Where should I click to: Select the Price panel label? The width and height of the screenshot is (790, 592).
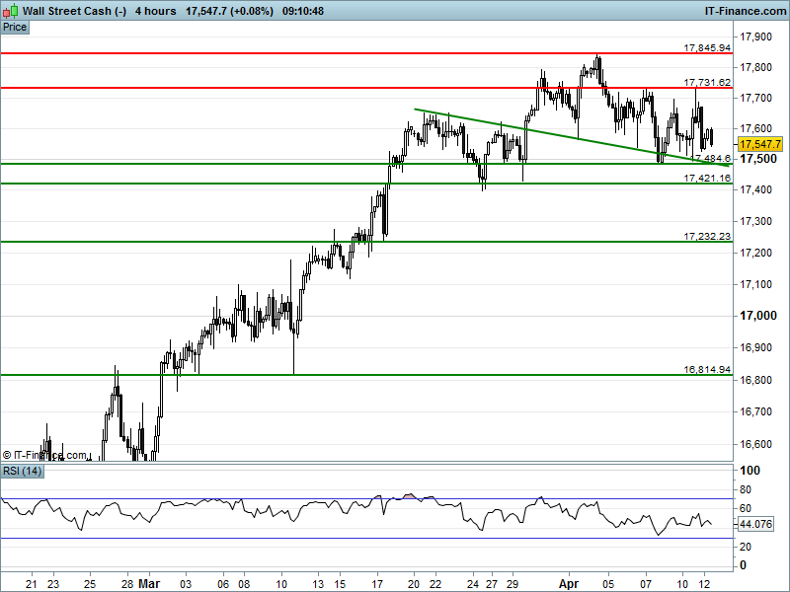pos(15,28)
